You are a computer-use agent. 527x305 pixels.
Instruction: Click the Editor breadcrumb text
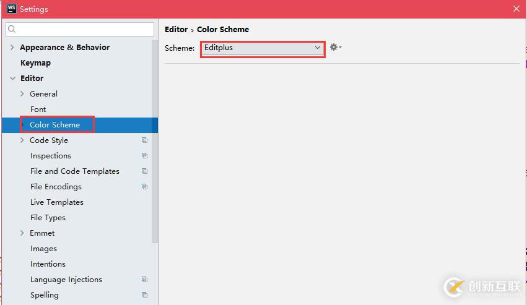click(x=176, y=29)
